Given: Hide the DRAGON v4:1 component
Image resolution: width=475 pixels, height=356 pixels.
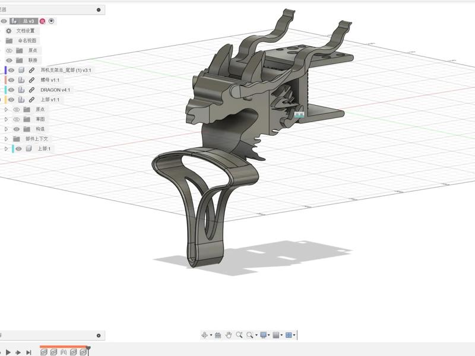Looking at the screenshot, I should tap(11, 90).
